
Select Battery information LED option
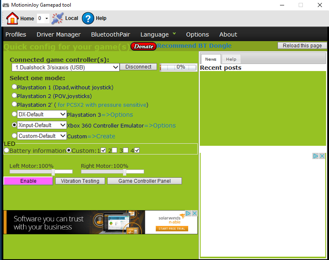[x=7, y=150]
